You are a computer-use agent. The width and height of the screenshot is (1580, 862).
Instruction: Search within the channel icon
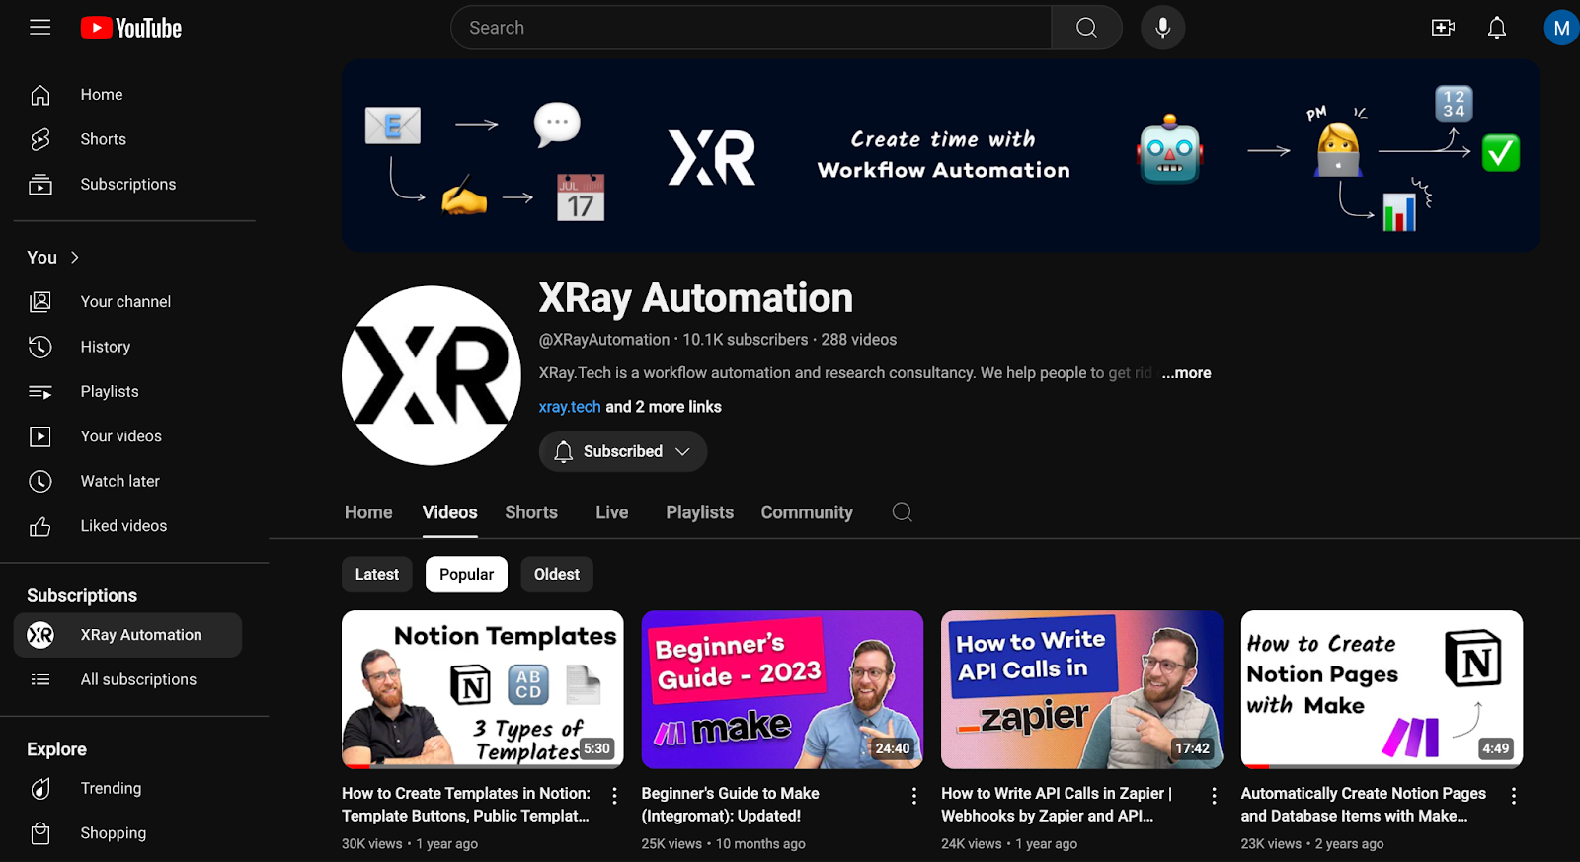point(902,511)
